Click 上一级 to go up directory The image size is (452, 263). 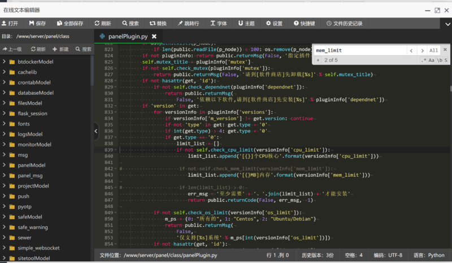(x=12, y=50)
